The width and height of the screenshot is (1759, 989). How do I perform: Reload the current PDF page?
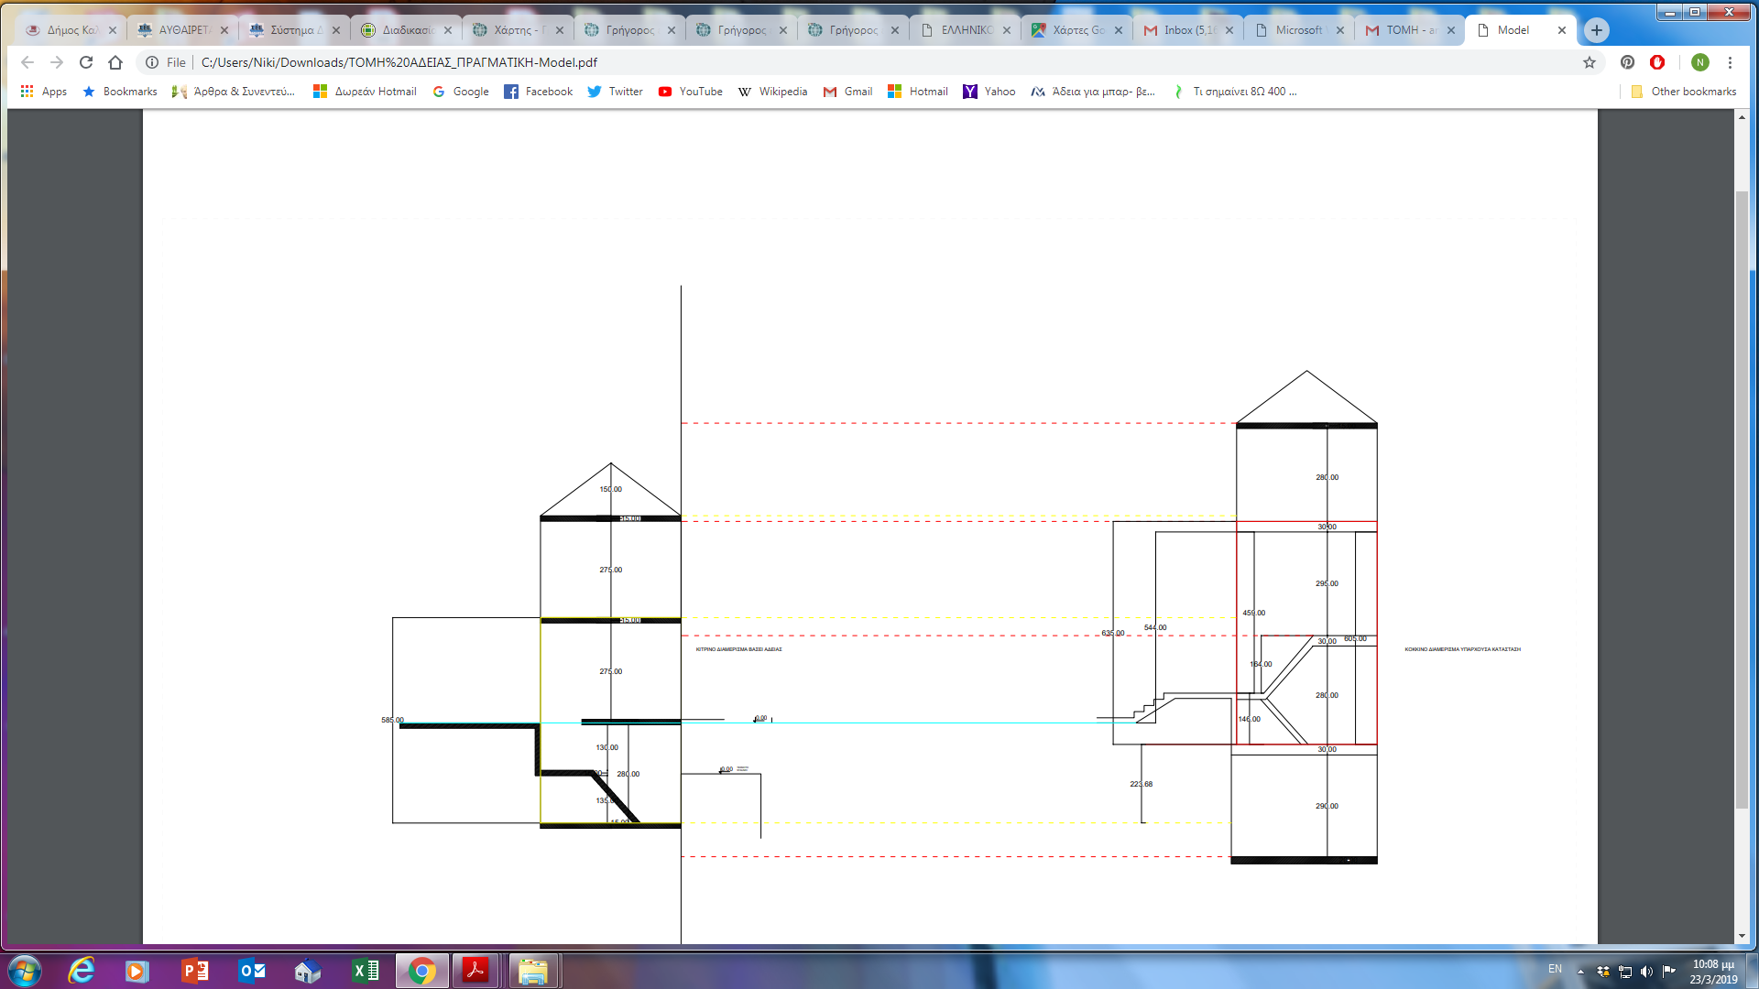click(86, 62)
